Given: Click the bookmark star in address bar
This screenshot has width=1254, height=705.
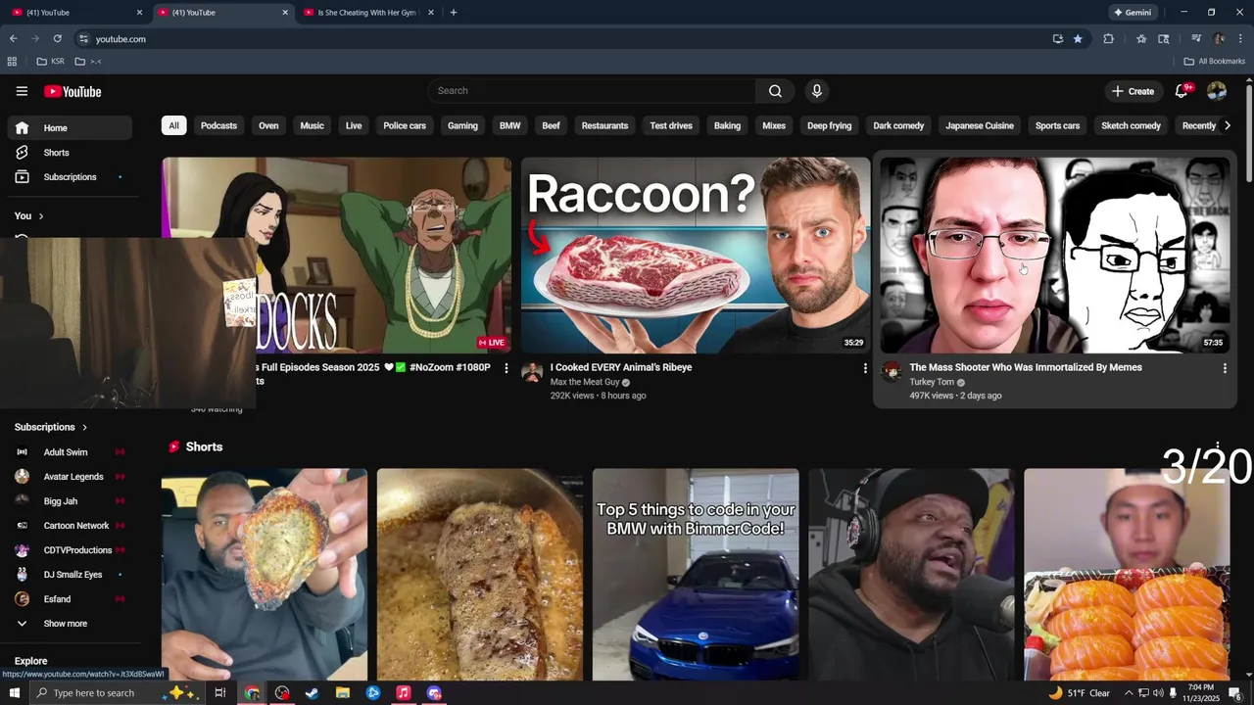Looking at the screenshot, I should click(x=1078, y=39).
